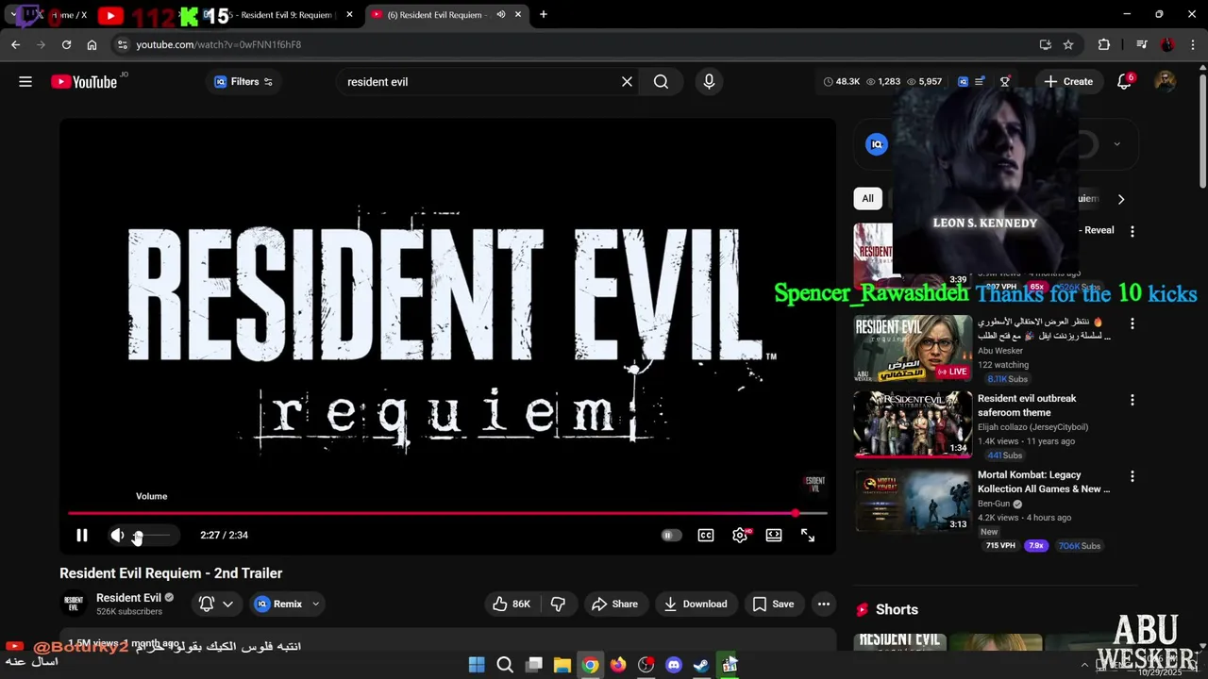Open the browser extensions puzzle icon
The width and height of the screenshot is (1208, 679).
click(x=1104, y=44)
